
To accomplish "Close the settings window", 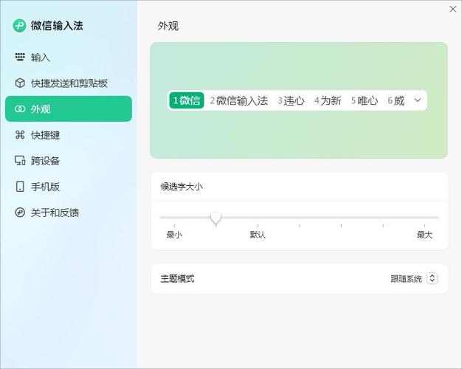I will [453, 9].
